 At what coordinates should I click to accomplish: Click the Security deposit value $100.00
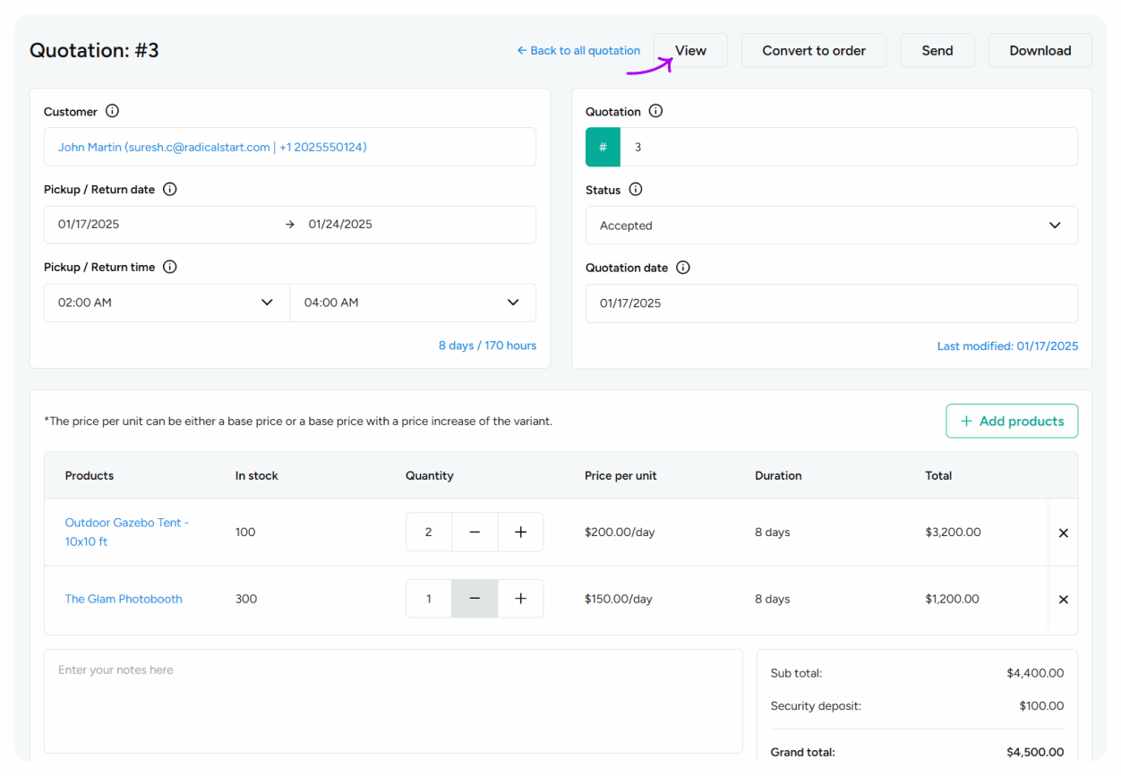(1041, 706)
